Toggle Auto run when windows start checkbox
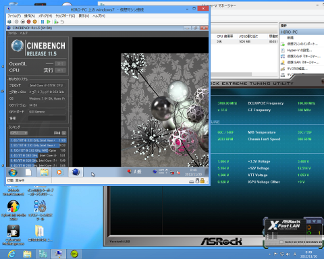324x259 pixels. pyautogui.click(x=281, y=242)
